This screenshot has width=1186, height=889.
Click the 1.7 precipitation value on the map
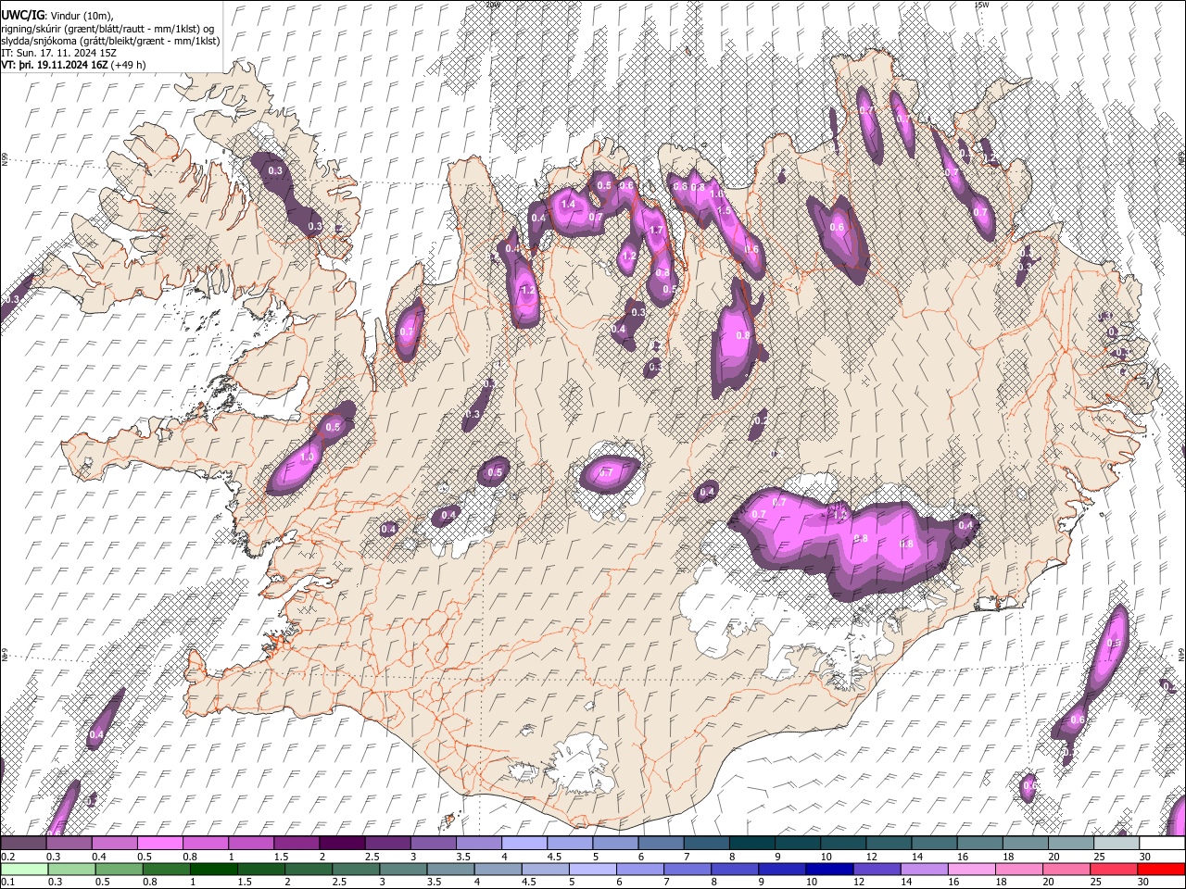pyautogui.click(x=657, y=231)
